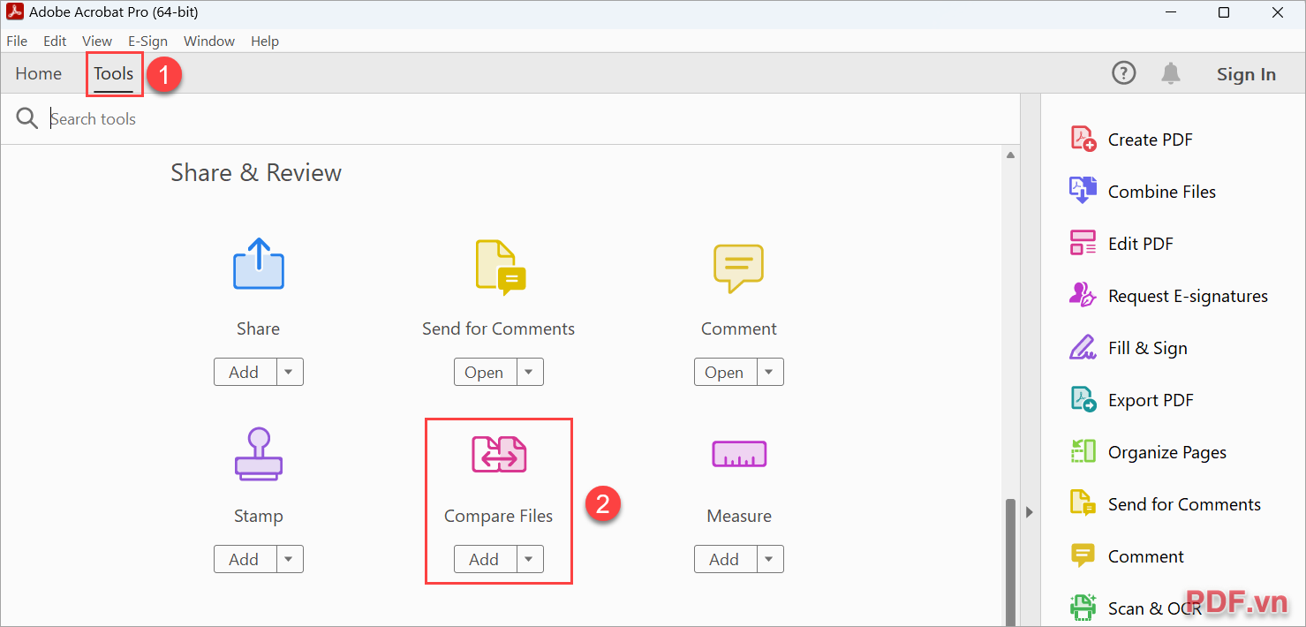Click the Export PDF icon in side panel
Image resolution: width=1306 pixels, height=627 pixels.
tap(1083, 399)
